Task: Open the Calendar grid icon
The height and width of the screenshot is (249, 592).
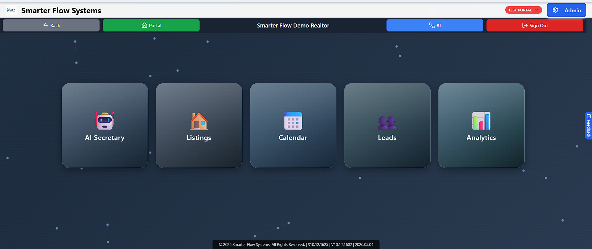Action: coord(293,121)
